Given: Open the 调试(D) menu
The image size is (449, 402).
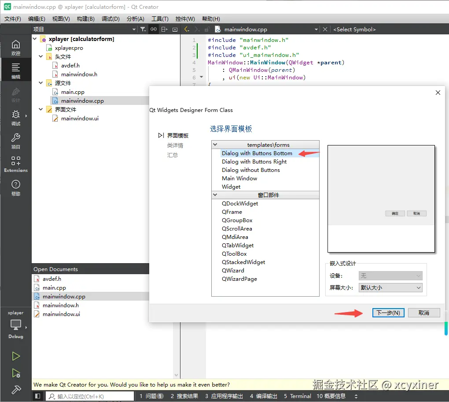Looking at the screenshot, I should (x=110, y=19).
